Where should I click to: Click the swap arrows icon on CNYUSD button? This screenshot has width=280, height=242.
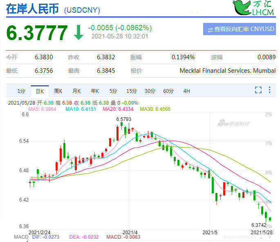[211, 30]
